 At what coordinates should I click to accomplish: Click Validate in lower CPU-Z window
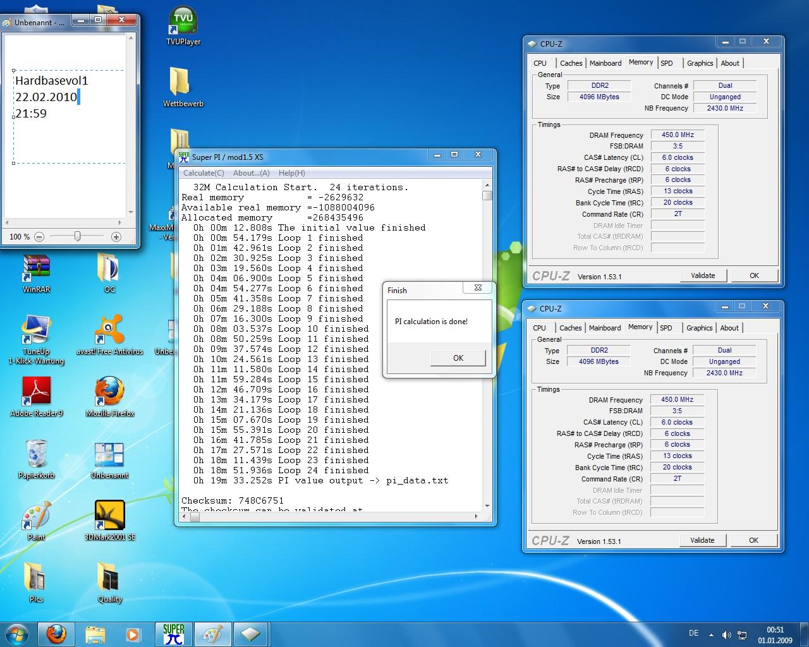[x=702, y=540]
